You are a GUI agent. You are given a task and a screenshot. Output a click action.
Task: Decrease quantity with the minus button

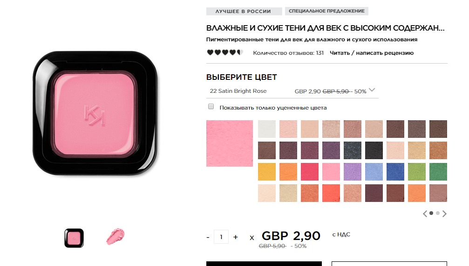208,237
